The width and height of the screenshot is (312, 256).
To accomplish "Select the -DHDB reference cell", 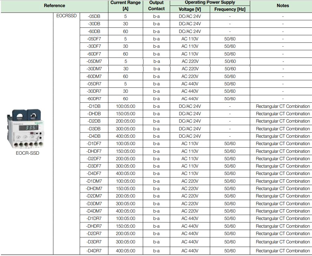I will [94, 114].
